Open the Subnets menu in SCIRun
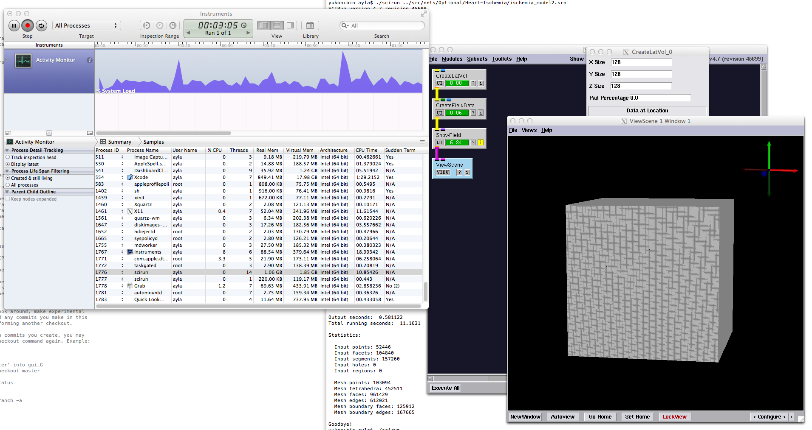 (x=477, y=59)
